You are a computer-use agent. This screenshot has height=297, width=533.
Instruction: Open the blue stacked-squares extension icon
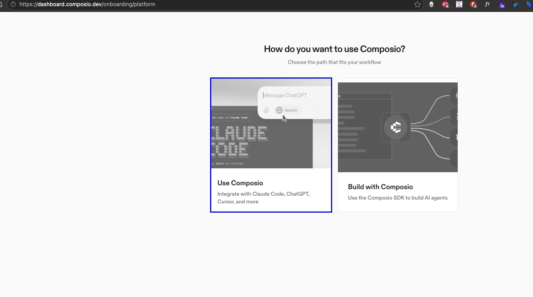(x=529, y=4)
